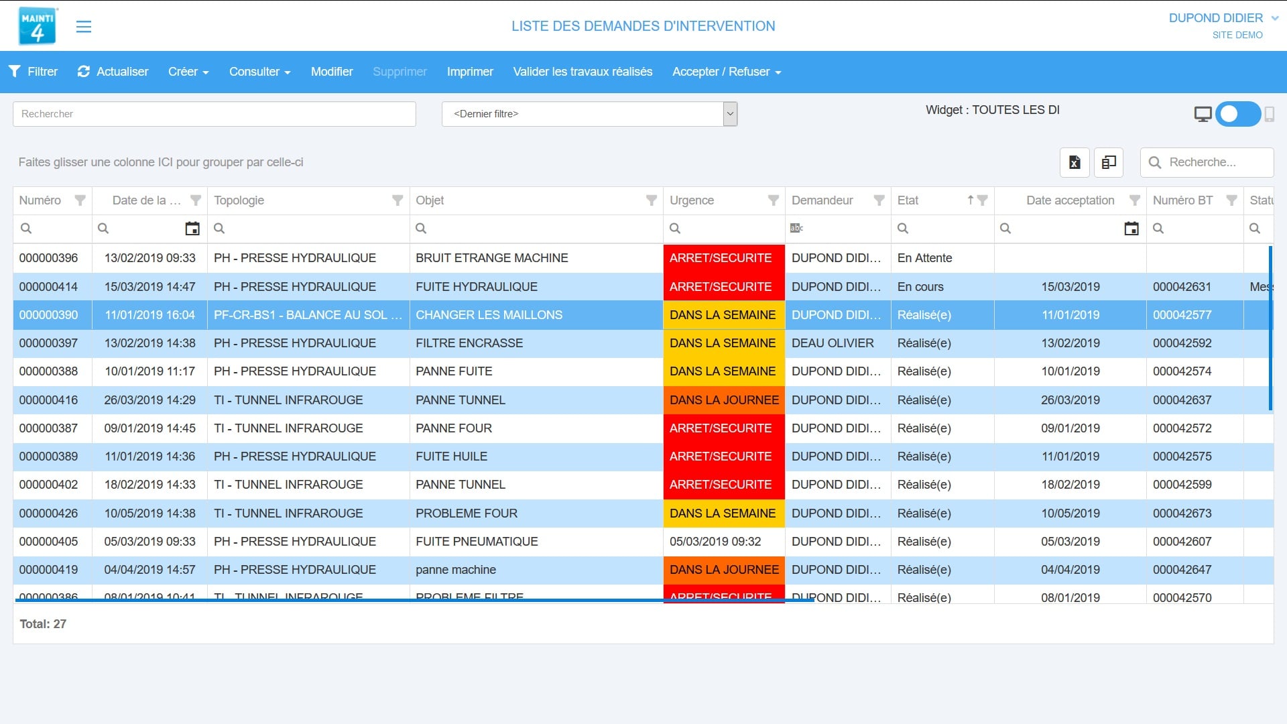Click date cell 18/02/2019 14:33

tap(150, 485)
